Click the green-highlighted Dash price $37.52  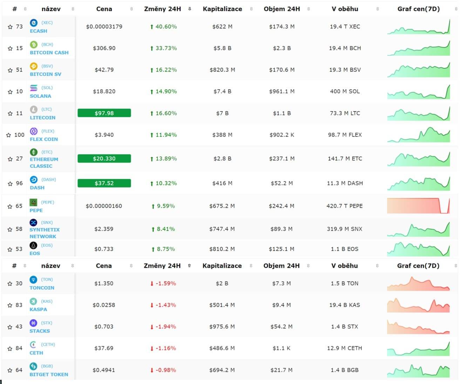pos(104,183)
